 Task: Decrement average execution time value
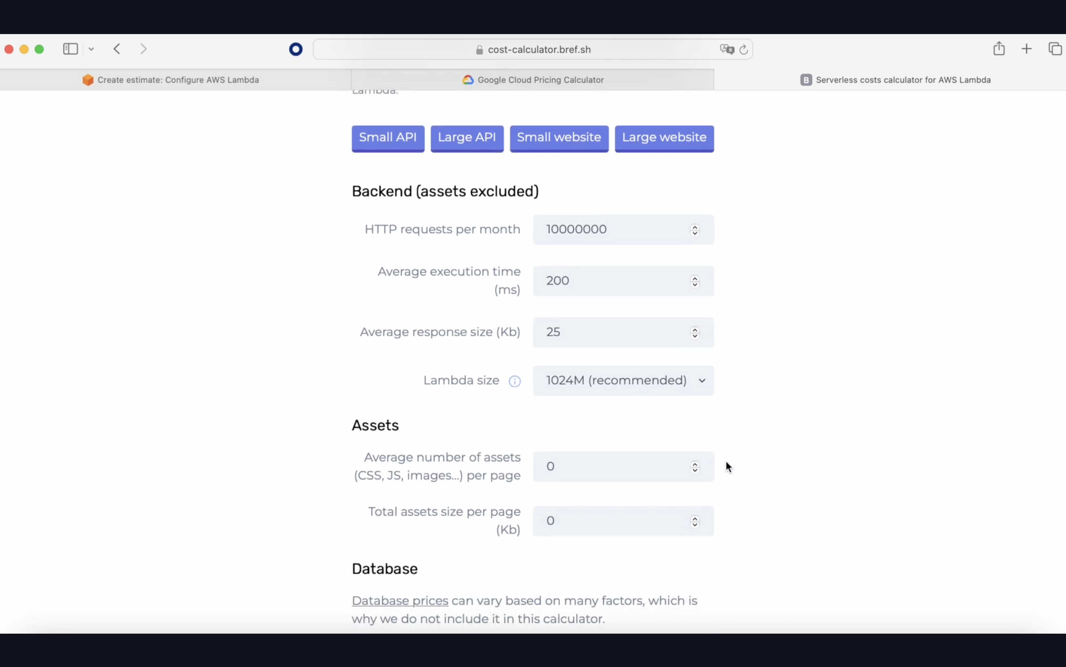(695, 284)
